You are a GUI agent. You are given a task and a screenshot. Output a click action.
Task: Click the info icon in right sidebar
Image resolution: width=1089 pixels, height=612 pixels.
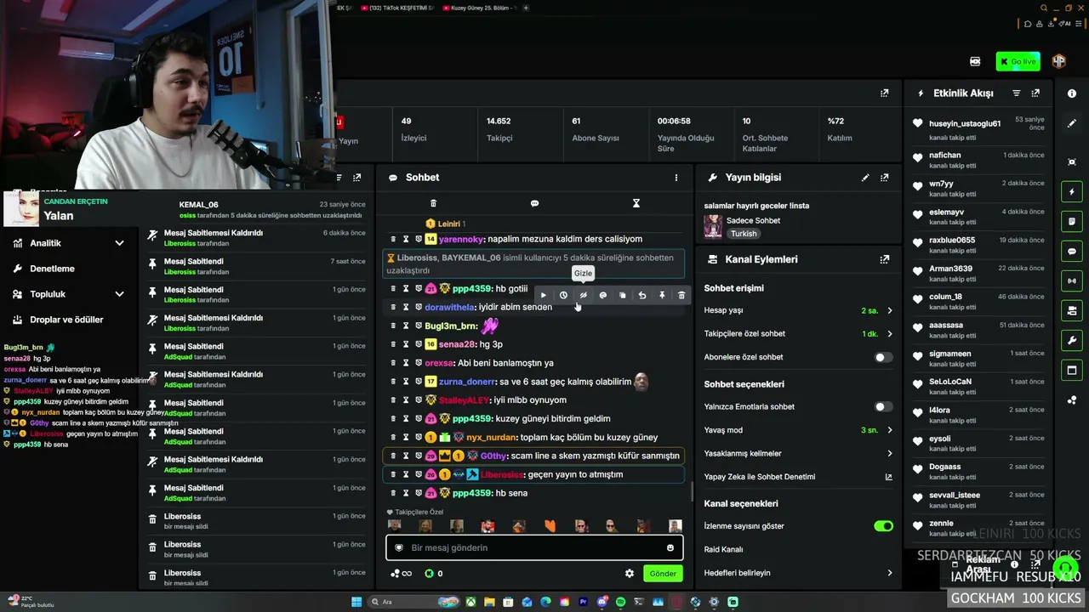[x=1072, y=93]
